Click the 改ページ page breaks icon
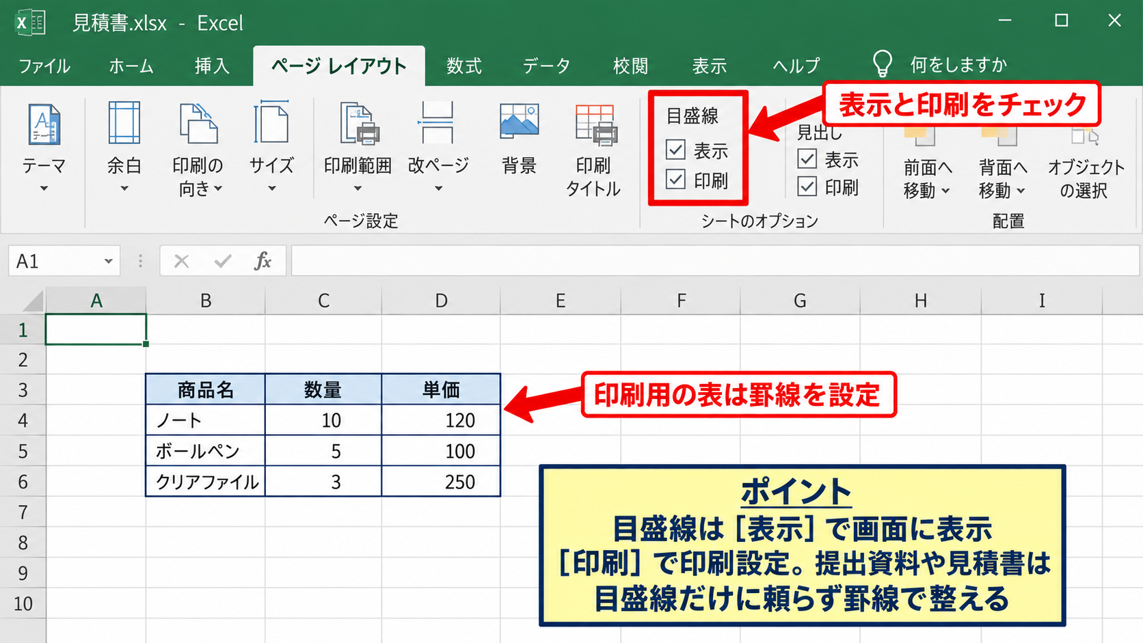1143x643 pixels. coord(438,122)
